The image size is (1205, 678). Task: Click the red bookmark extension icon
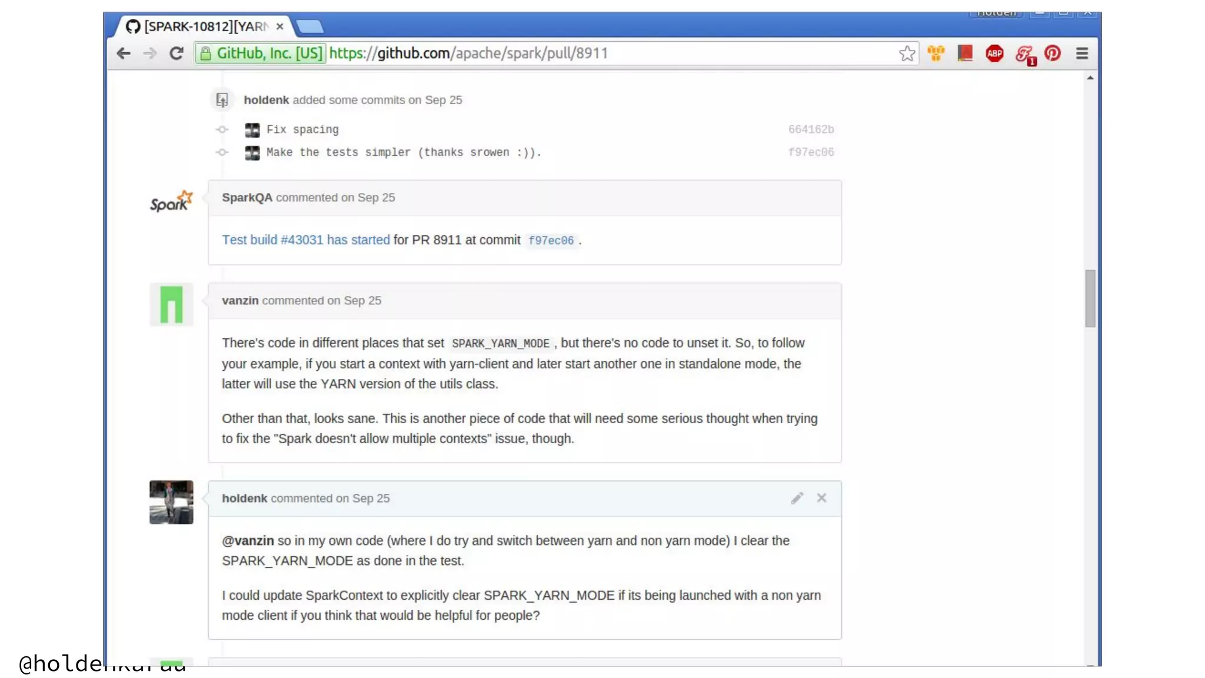click(x=965, y=54)
